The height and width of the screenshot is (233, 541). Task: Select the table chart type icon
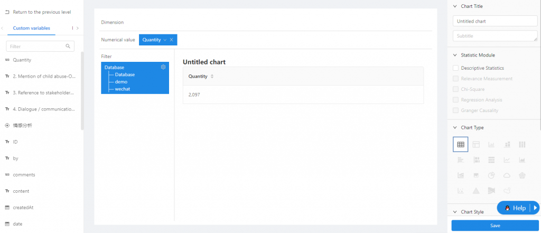[460, 144]
